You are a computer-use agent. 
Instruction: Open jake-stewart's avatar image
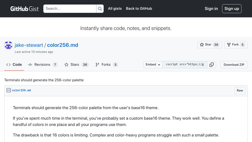(8, 45)
